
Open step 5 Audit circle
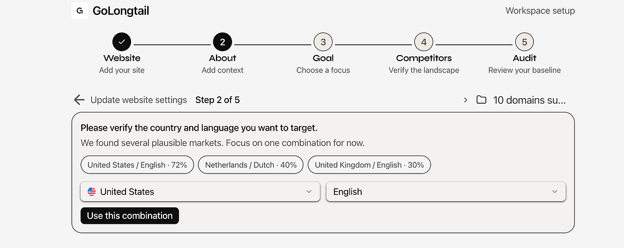[525, 42]
